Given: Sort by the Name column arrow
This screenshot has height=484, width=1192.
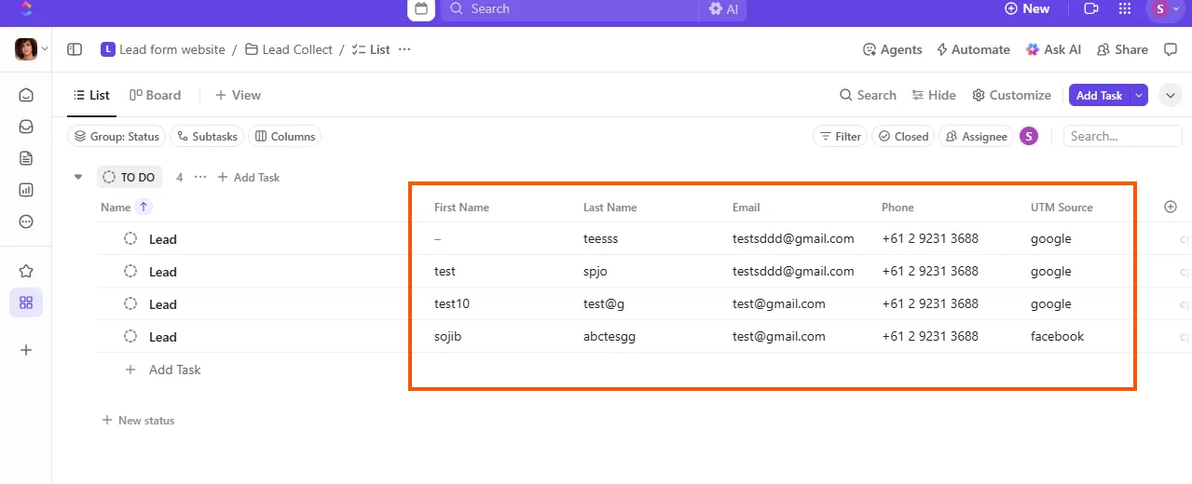Looking at the screenshot, I should pyautogui.click(x=144, y=207).
